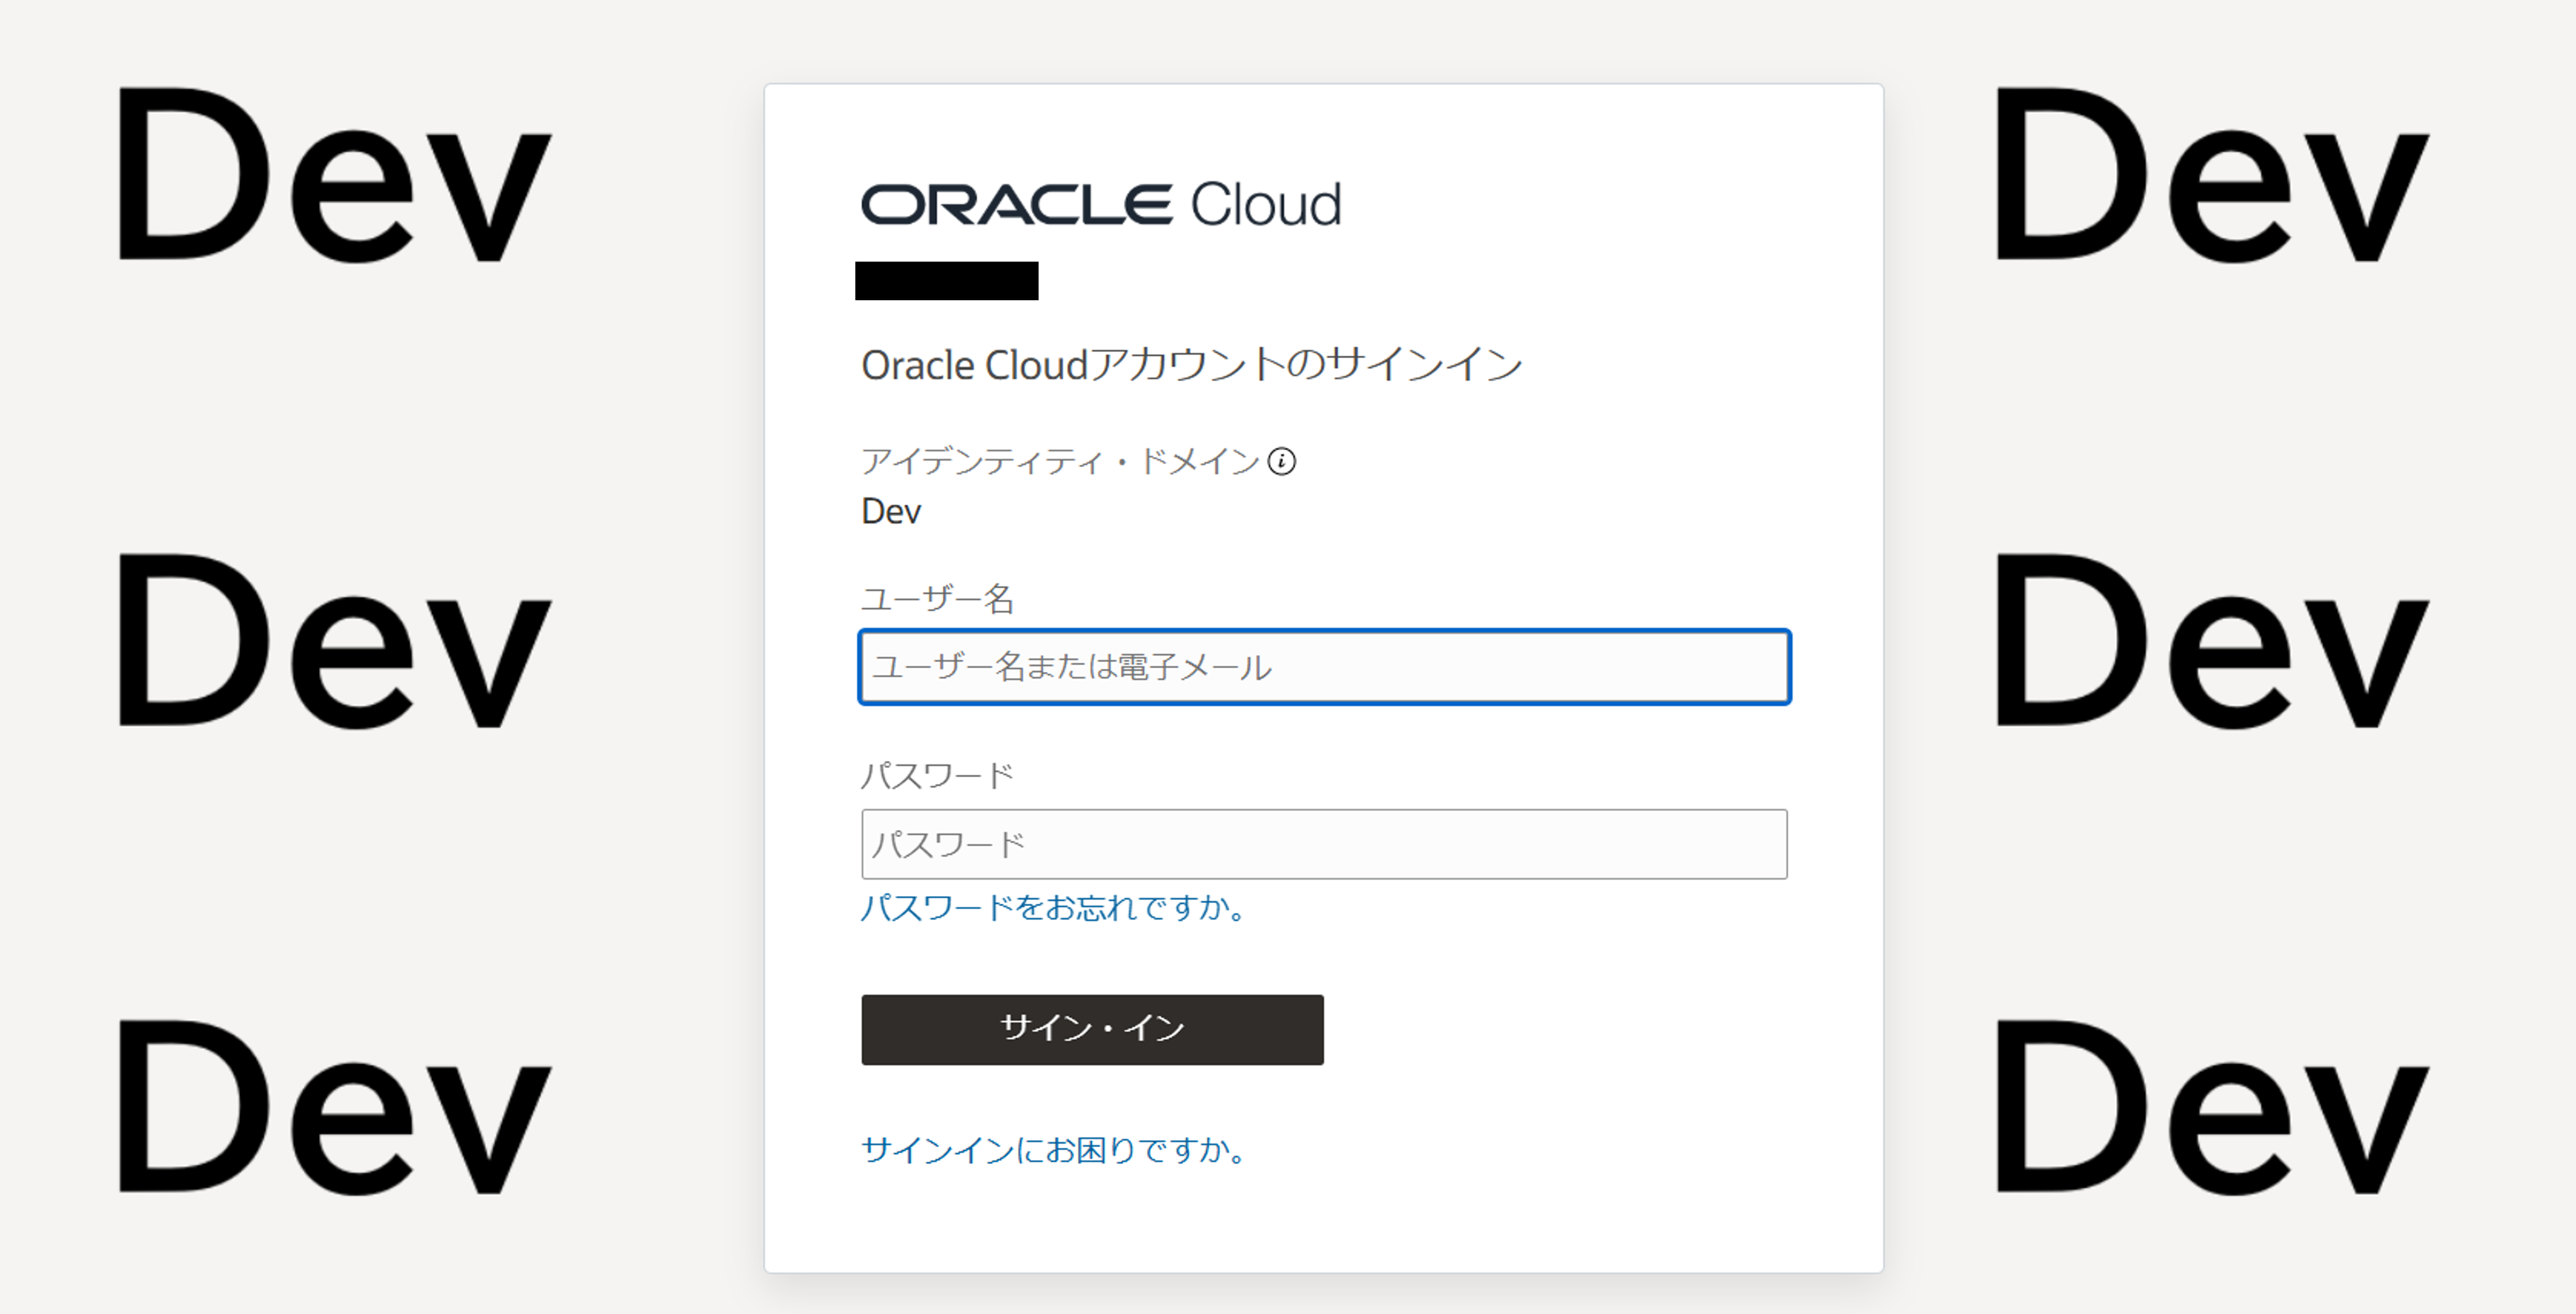Click the パスワード label above the field
2576x1314 pixels.
click(938, 776)
